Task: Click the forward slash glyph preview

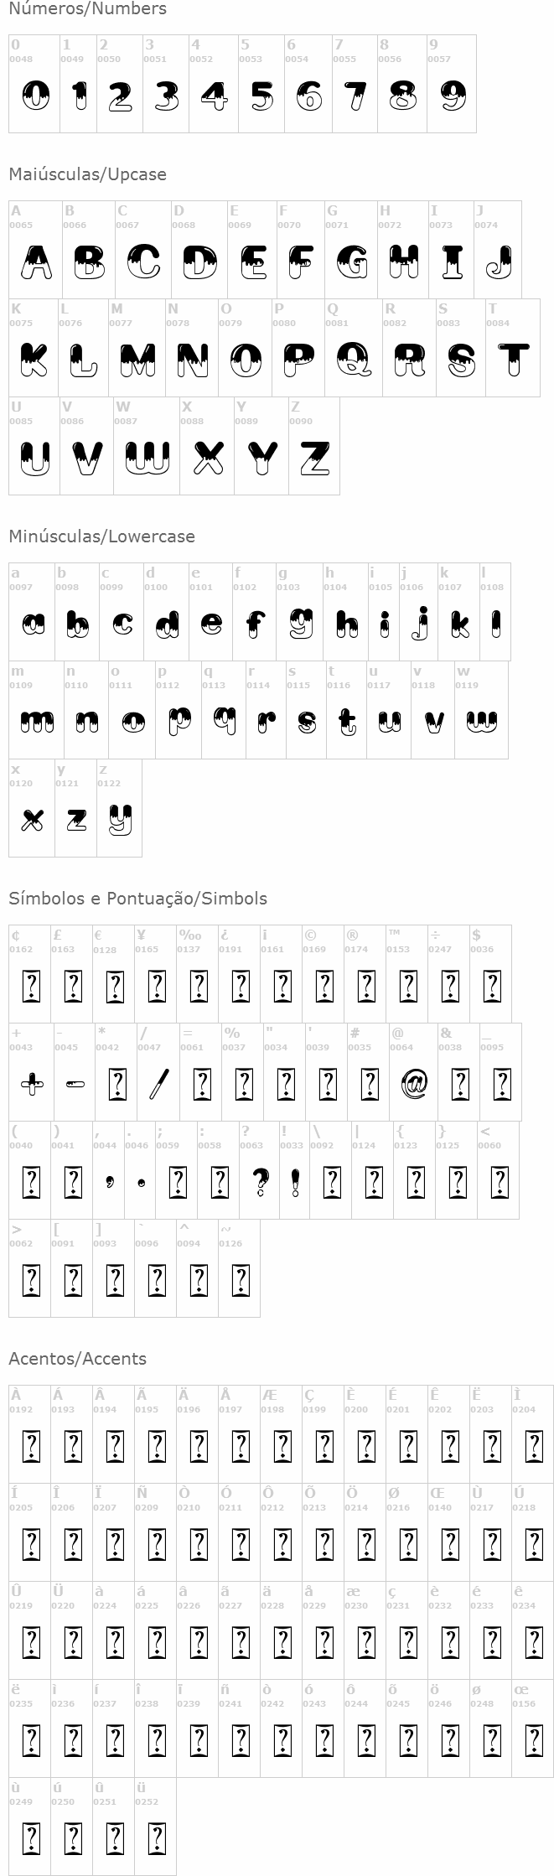Action: [x=159, y=1085]
